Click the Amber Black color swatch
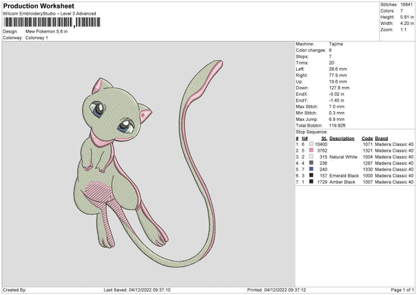 311,182
